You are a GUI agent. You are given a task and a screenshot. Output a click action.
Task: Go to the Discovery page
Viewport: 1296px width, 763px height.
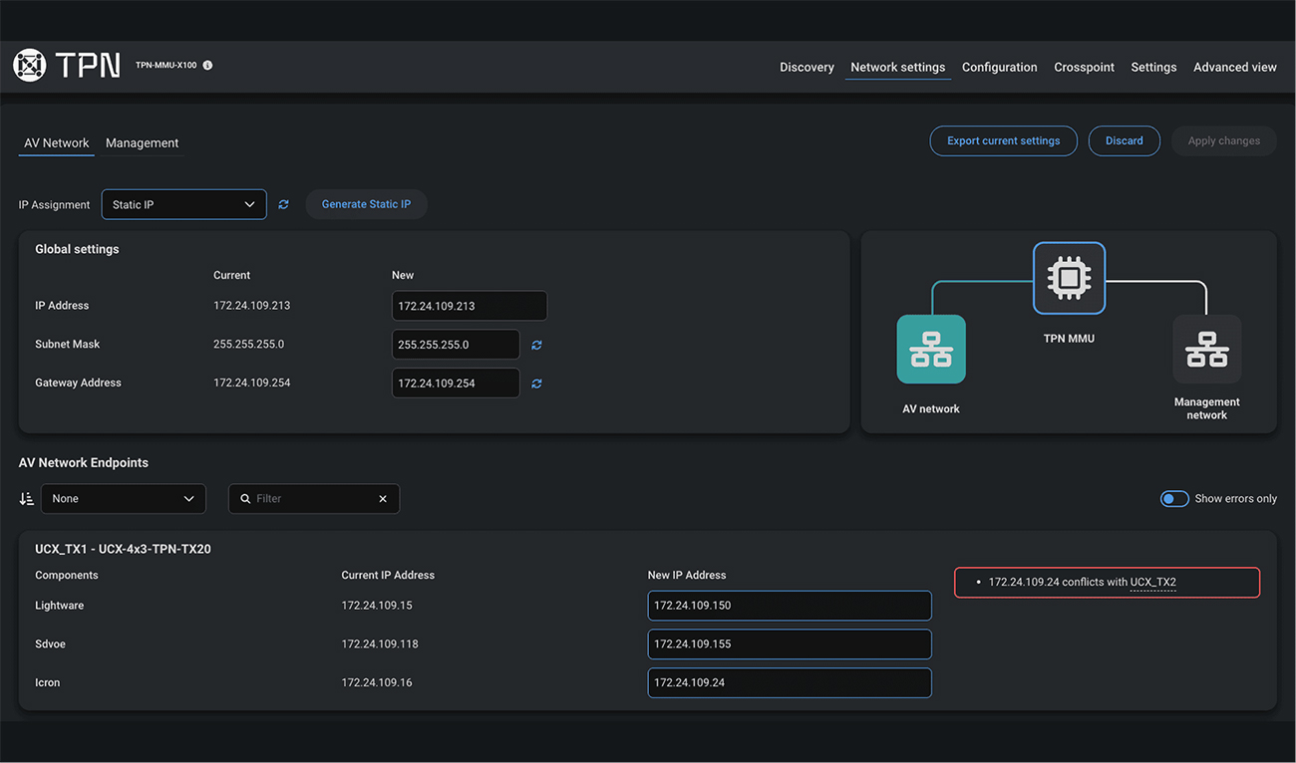click(x=807, y=68)
